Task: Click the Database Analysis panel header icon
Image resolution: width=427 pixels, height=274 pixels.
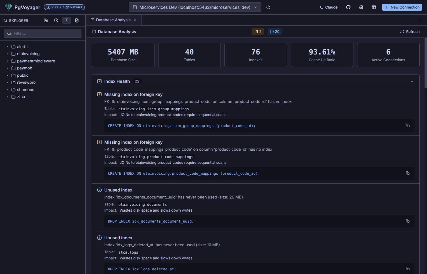Action: click(94, 32)
